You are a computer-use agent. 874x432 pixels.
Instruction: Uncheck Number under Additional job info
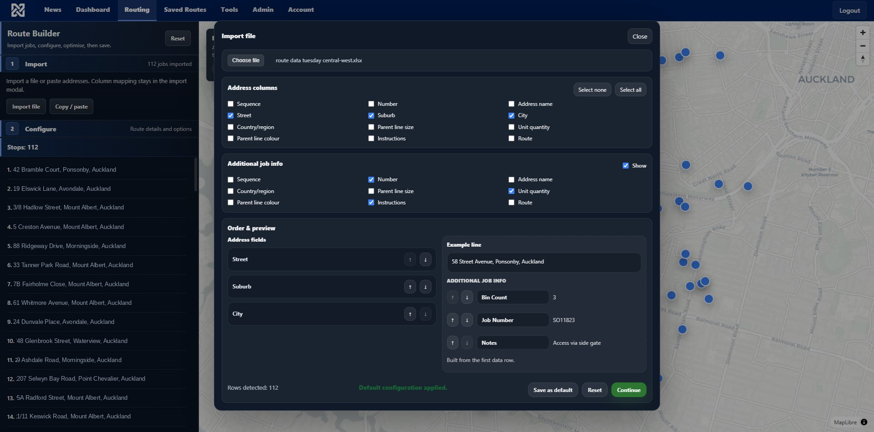pyautogui.click(x=371, y=179)
